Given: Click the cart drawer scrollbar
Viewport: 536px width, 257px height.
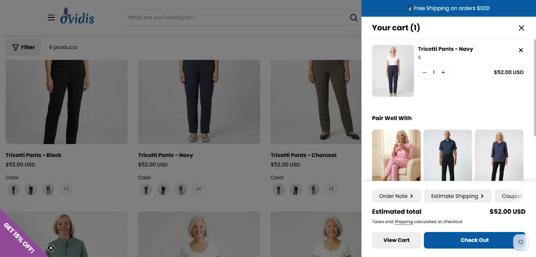Looking at the screenshot, I should pyautogui.click(x=534, y=87).
